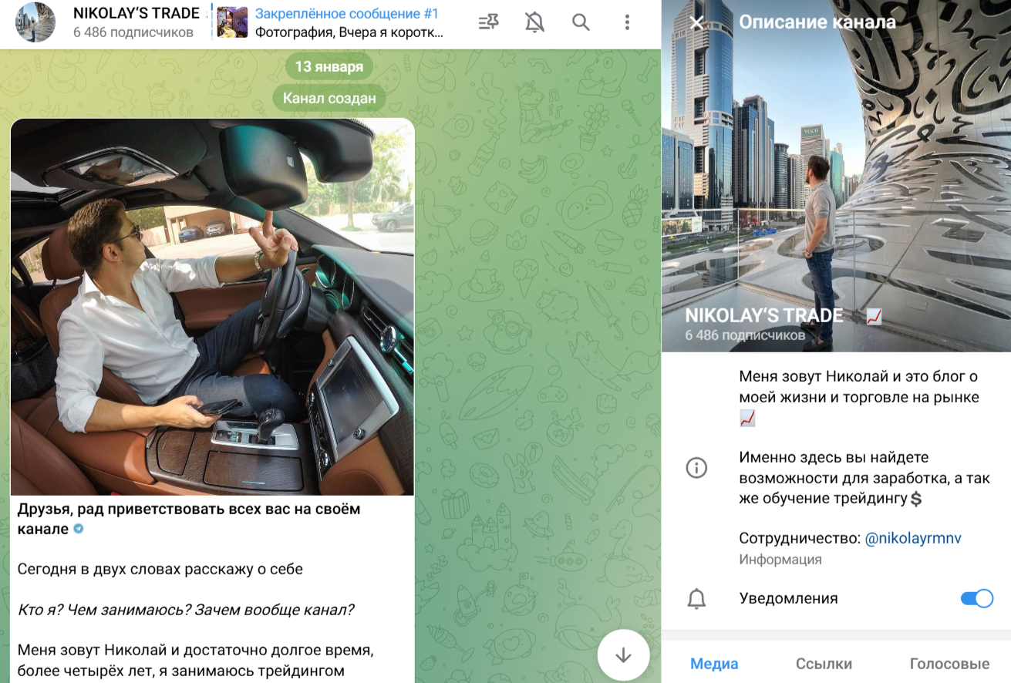This screenshot has height=683, width=1011.
Task: Switch to the Ссылки tab
Action: pyautogui.click(x=824, y=664)
